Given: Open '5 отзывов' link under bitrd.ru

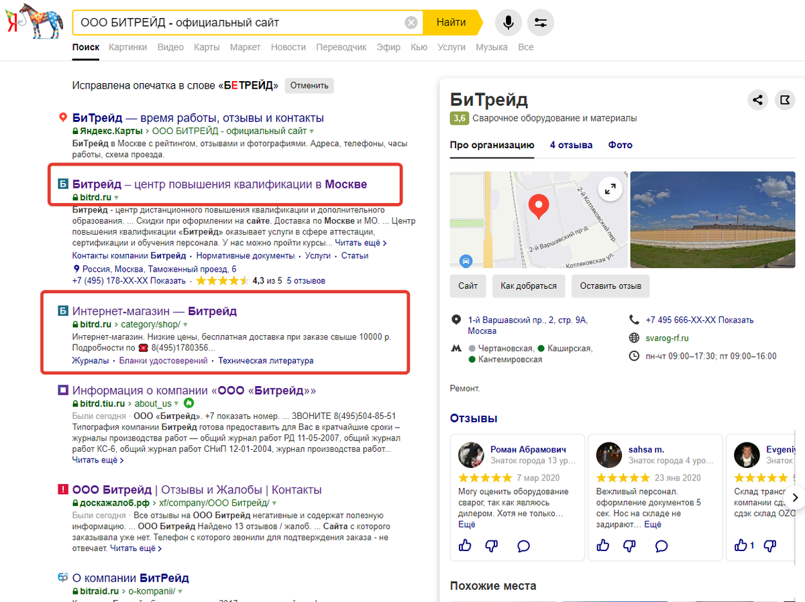Looking at the screenshot, I should coord(306,281).
